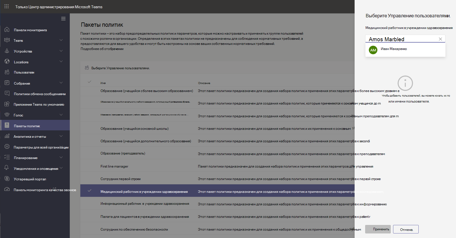Open the First line manager package
This screenshot has height=238, width=456.
click(114, 166)
